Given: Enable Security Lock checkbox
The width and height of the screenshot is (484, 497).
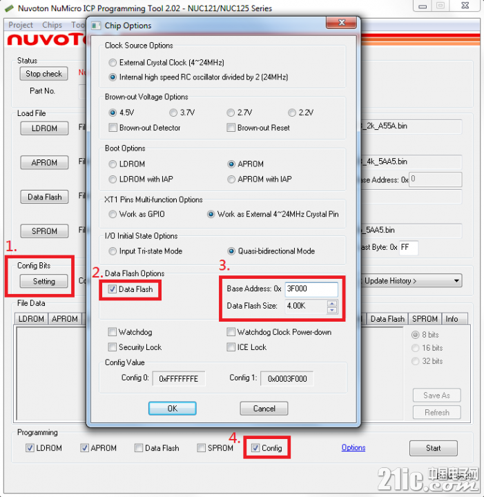Looking at the screenshot, I should [113, 347].
